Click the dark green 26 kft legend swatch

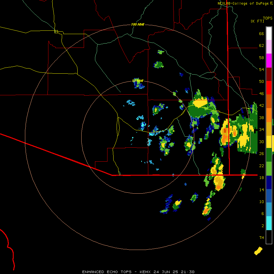pyautogui.click(x=269, y=155)
